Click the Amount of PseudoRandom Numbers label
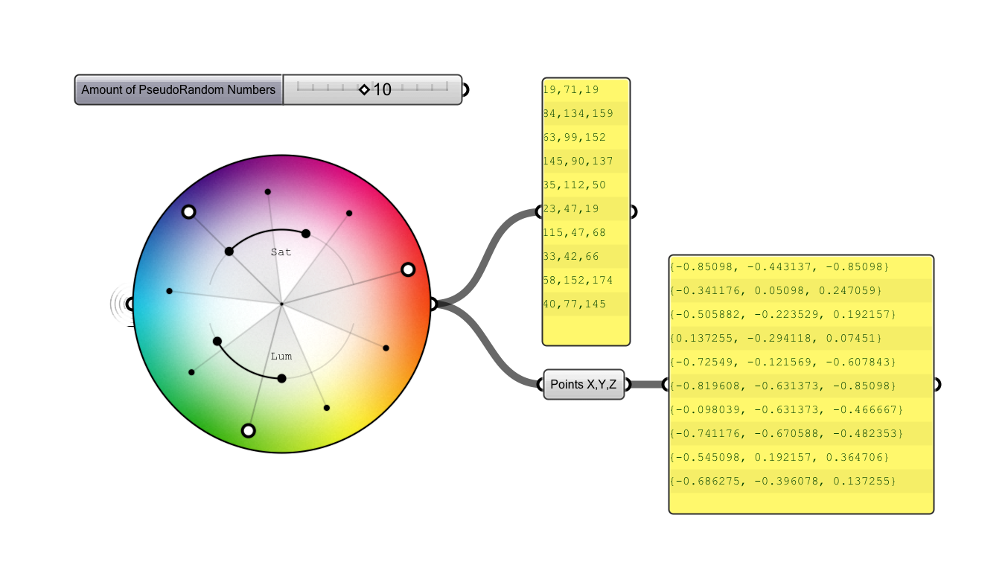The width and height of the screenshot is (1008, 588). pos(178,89)
